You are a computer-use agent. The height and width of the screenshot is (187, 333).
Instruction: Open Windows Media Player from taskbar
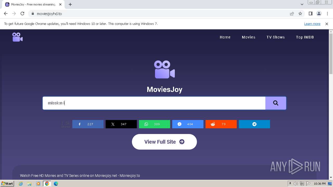click(38, 184)
